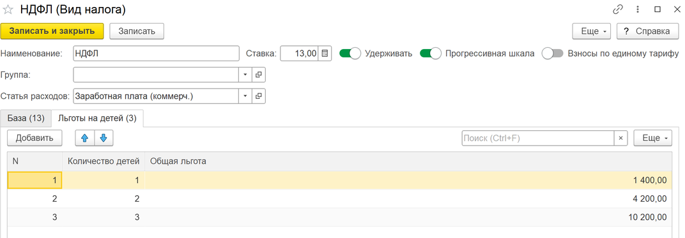Screen dimensions: 685x238
Task: Expand the Статья расходов dropdown list
Action: (x=245, y=96)
